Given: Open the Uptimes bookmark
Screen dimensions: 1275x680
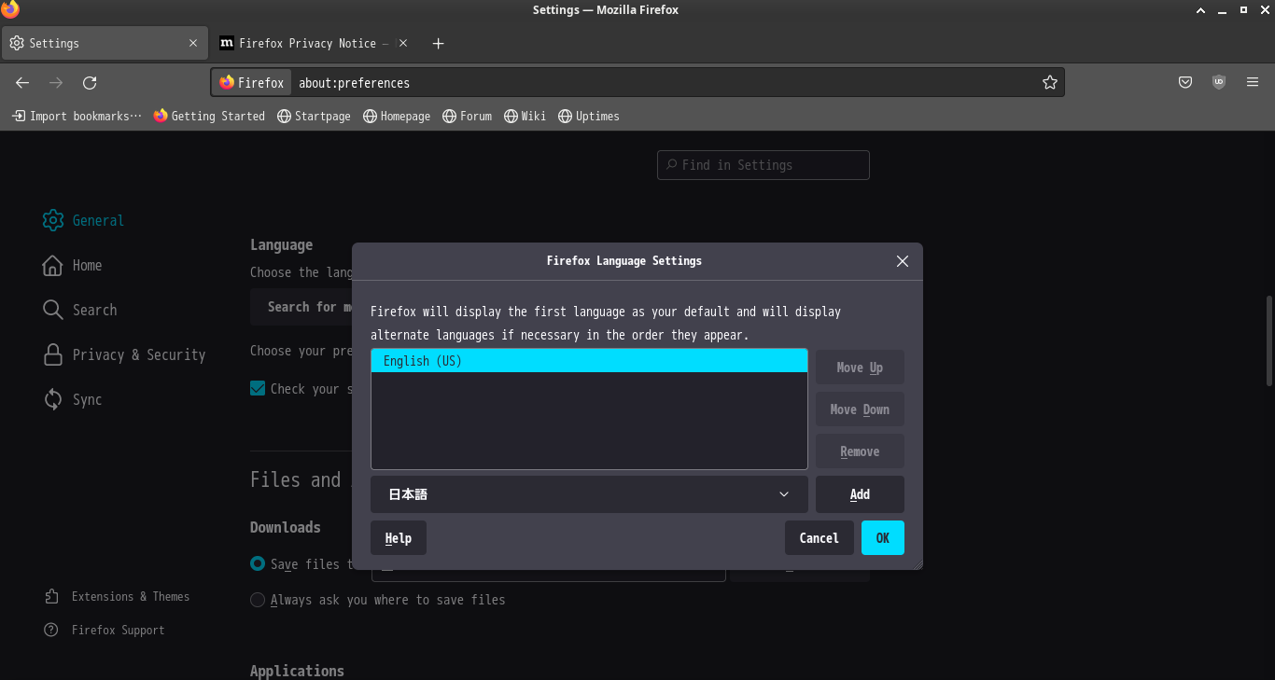Looking at the screenshot, I should 589,117.
